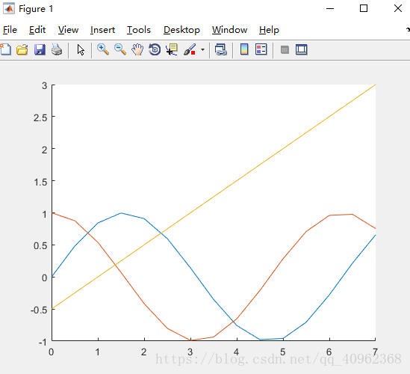Image resolution: width=410 pixels, height=374 pixels.
Task: Open a file with the folder icon
Action: coord(22,49)
